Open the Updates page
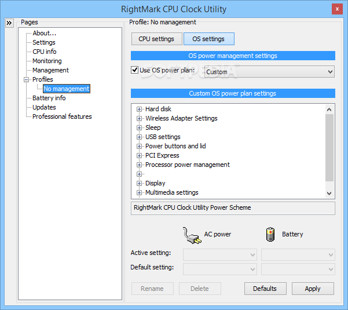The width and height of the screenshot is (348, 310). click(x=44, y=107)
